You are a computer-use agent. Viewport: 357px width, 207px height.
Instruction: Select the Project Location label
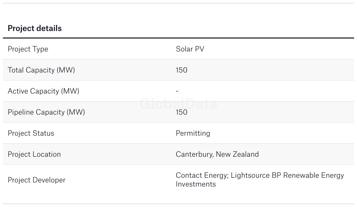pyautogui.click(x=34, y=154)
